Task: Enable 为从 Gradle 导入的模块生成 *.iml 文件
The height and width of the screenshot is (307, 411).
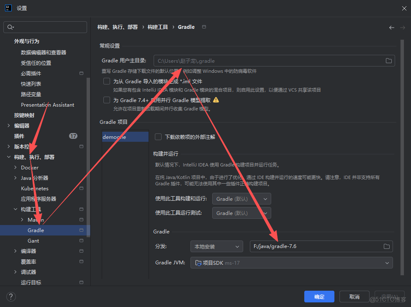Action: point(106,81)
